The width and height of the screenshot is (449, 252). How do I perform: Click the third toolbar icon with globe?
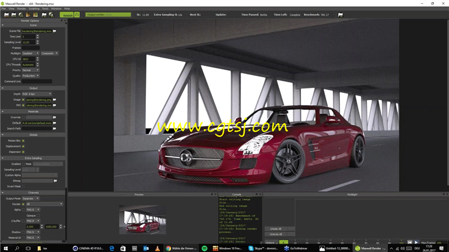pyautogui.click(x=21, y=15)
